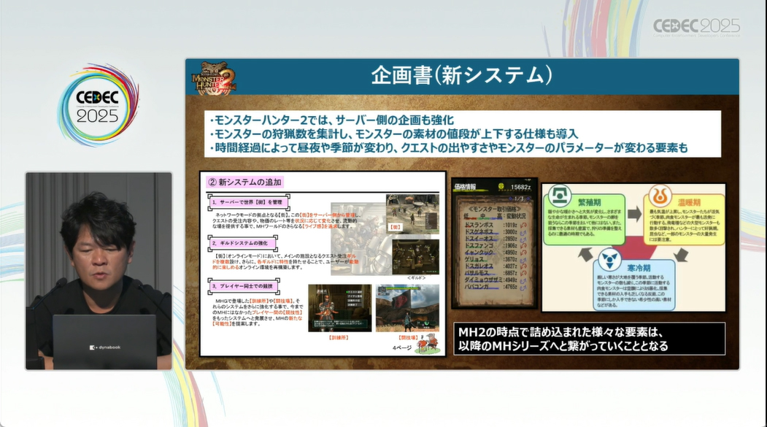This screenshot has height=427, width=767.
Task: Click the green 繁殖期 season icon
Action: [x=560, y=196]
